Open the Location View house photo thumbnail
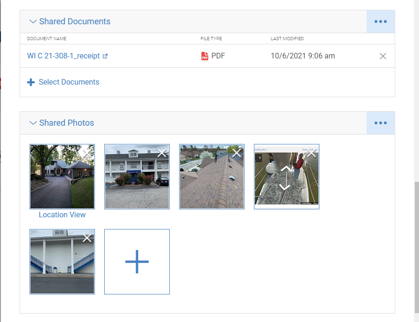The image size is (419, 322). (x=62, y=177)
